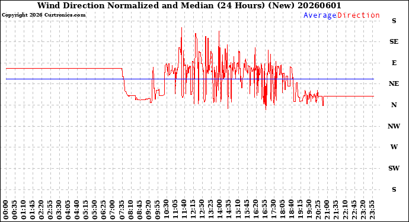
Task: Click the 05:50 time axis label
Action: 95,210
